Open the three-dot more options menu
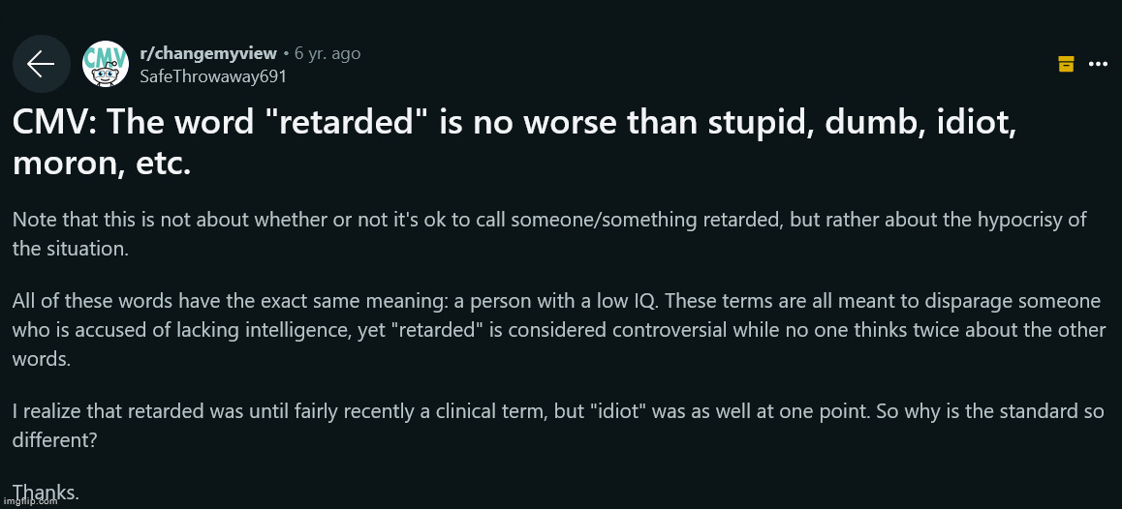Viewport: 1122px width, 509px height. pos(1098,64)
